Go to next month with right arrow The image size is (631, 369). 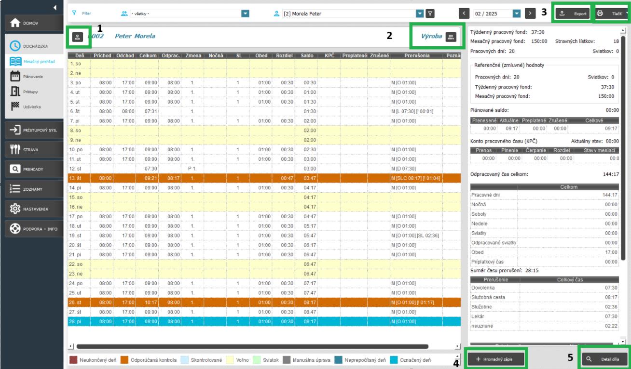click(530, 13)
